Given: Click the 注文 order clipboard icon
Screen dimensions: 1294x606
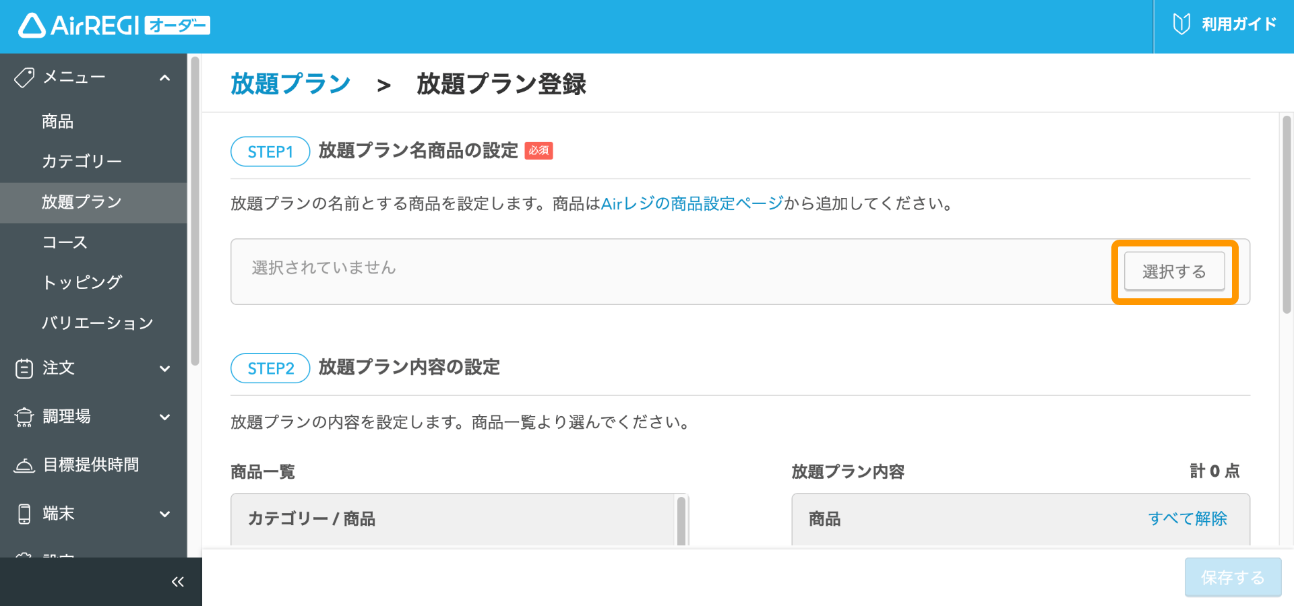Looking at the screenshot, I should tap(24, 368).
